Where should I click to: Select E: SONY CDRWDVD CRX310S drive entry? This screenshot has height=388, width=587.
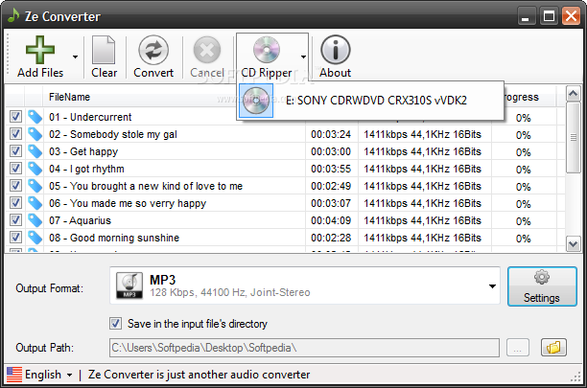click(x=370, y=101)
